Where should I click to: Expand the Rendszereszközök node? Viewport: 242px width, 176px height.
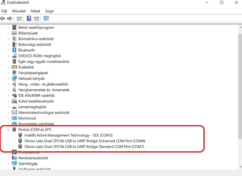coord(8,158)
